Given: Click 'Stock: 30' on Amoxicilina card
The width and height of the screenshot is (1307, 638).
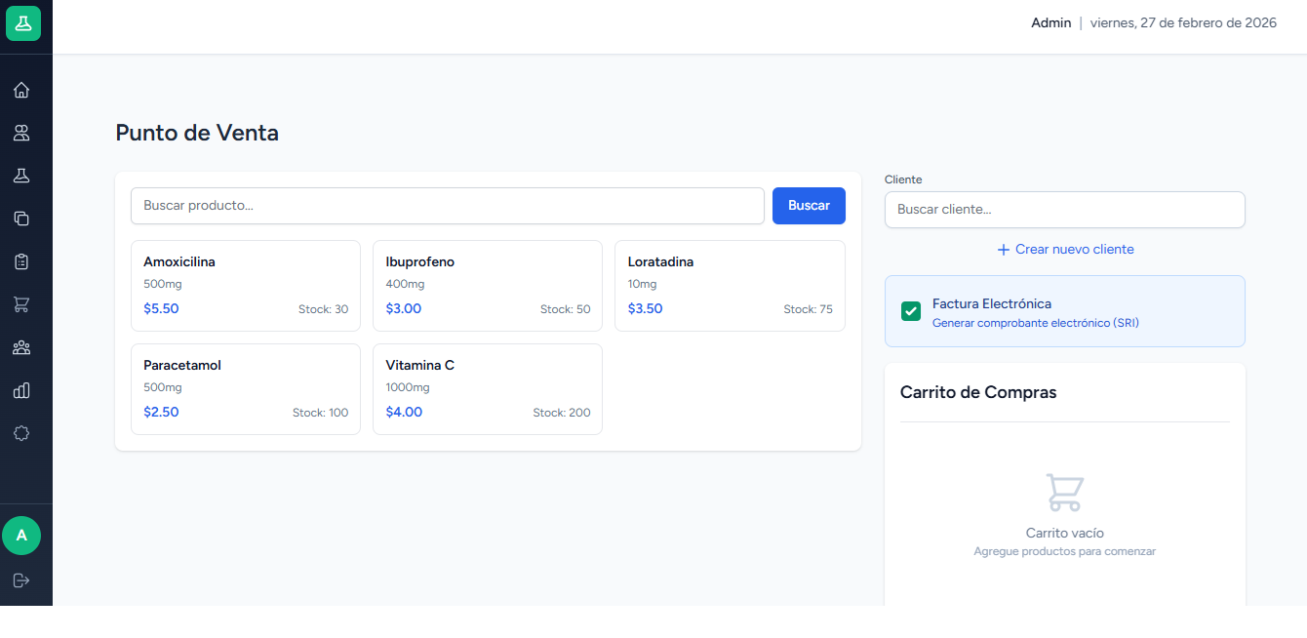Looking at the screenshot, I should coord(323,309).
